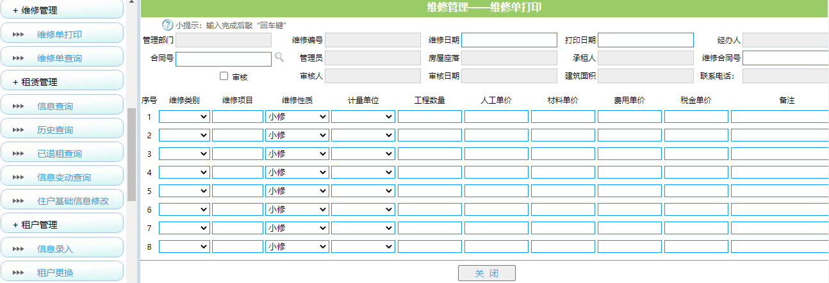Open 维修单查询 in the sidebar
The image size is (829, 283).
coord(62,58)
